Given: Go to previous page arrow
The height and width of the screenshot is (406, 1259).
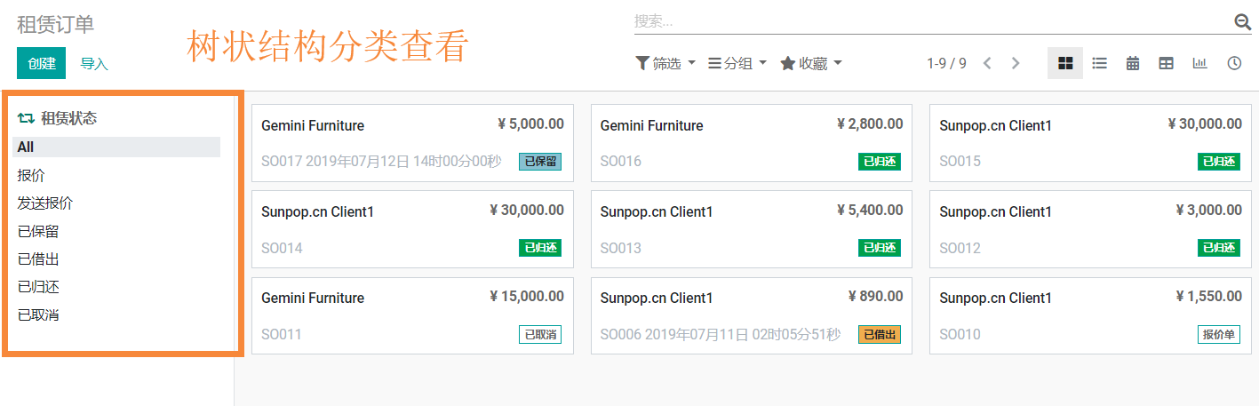Looking at the screenshot, I should click(987, 63).
